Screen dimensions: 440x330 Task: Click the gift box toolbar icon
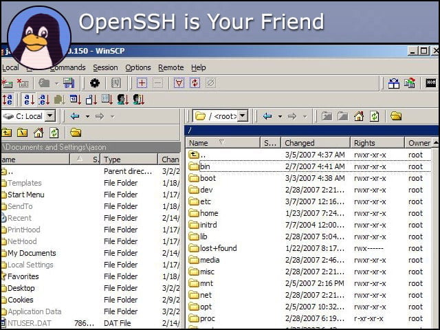tap(394, 83)
